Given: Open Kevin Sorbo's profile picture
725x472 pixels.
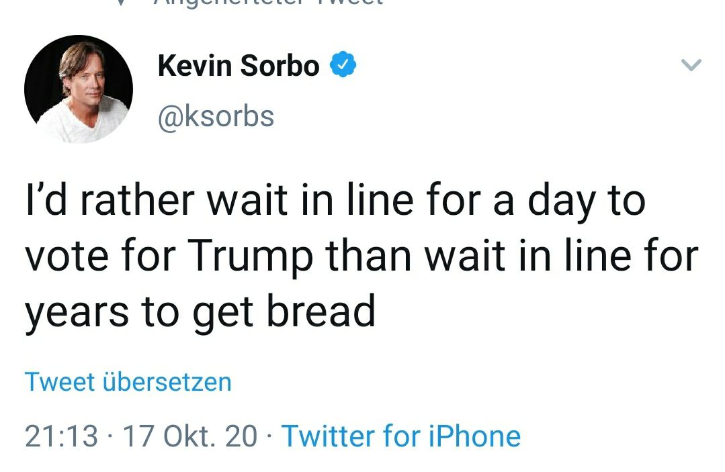Looking at the screenshot, I should pyautogui.click(x=79, y=89).
